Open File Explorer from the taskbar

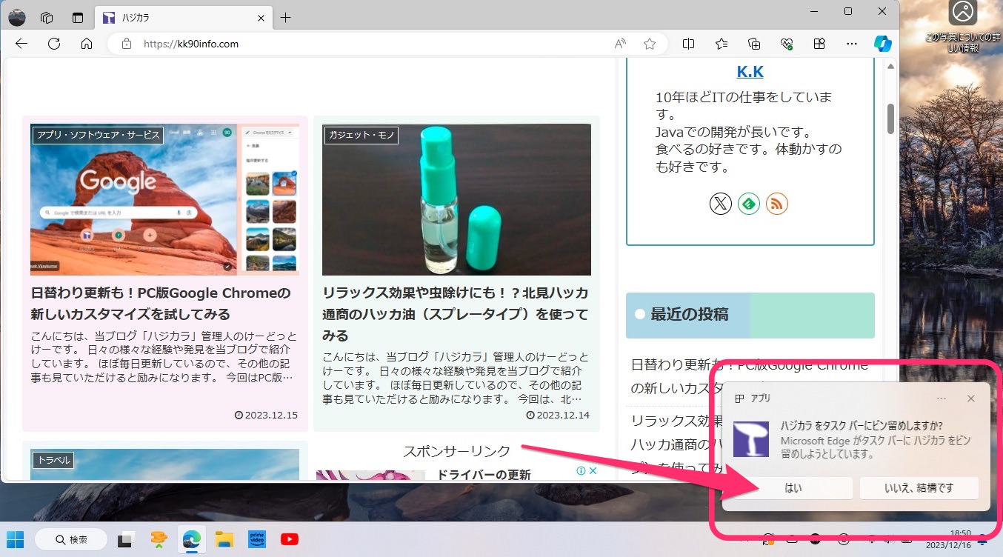[224, 539]
